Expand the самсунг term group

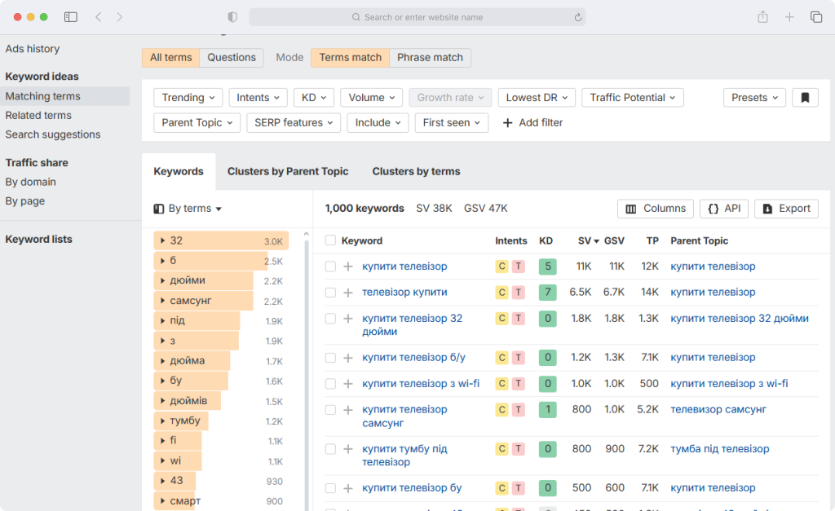tap(162, 301)
